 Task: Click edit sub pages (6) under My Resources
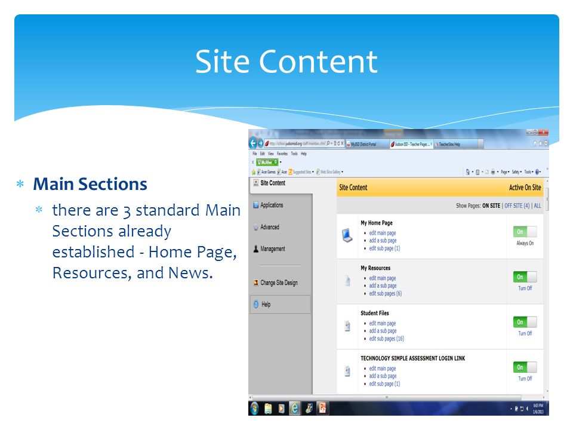click(x=385, y=293)
